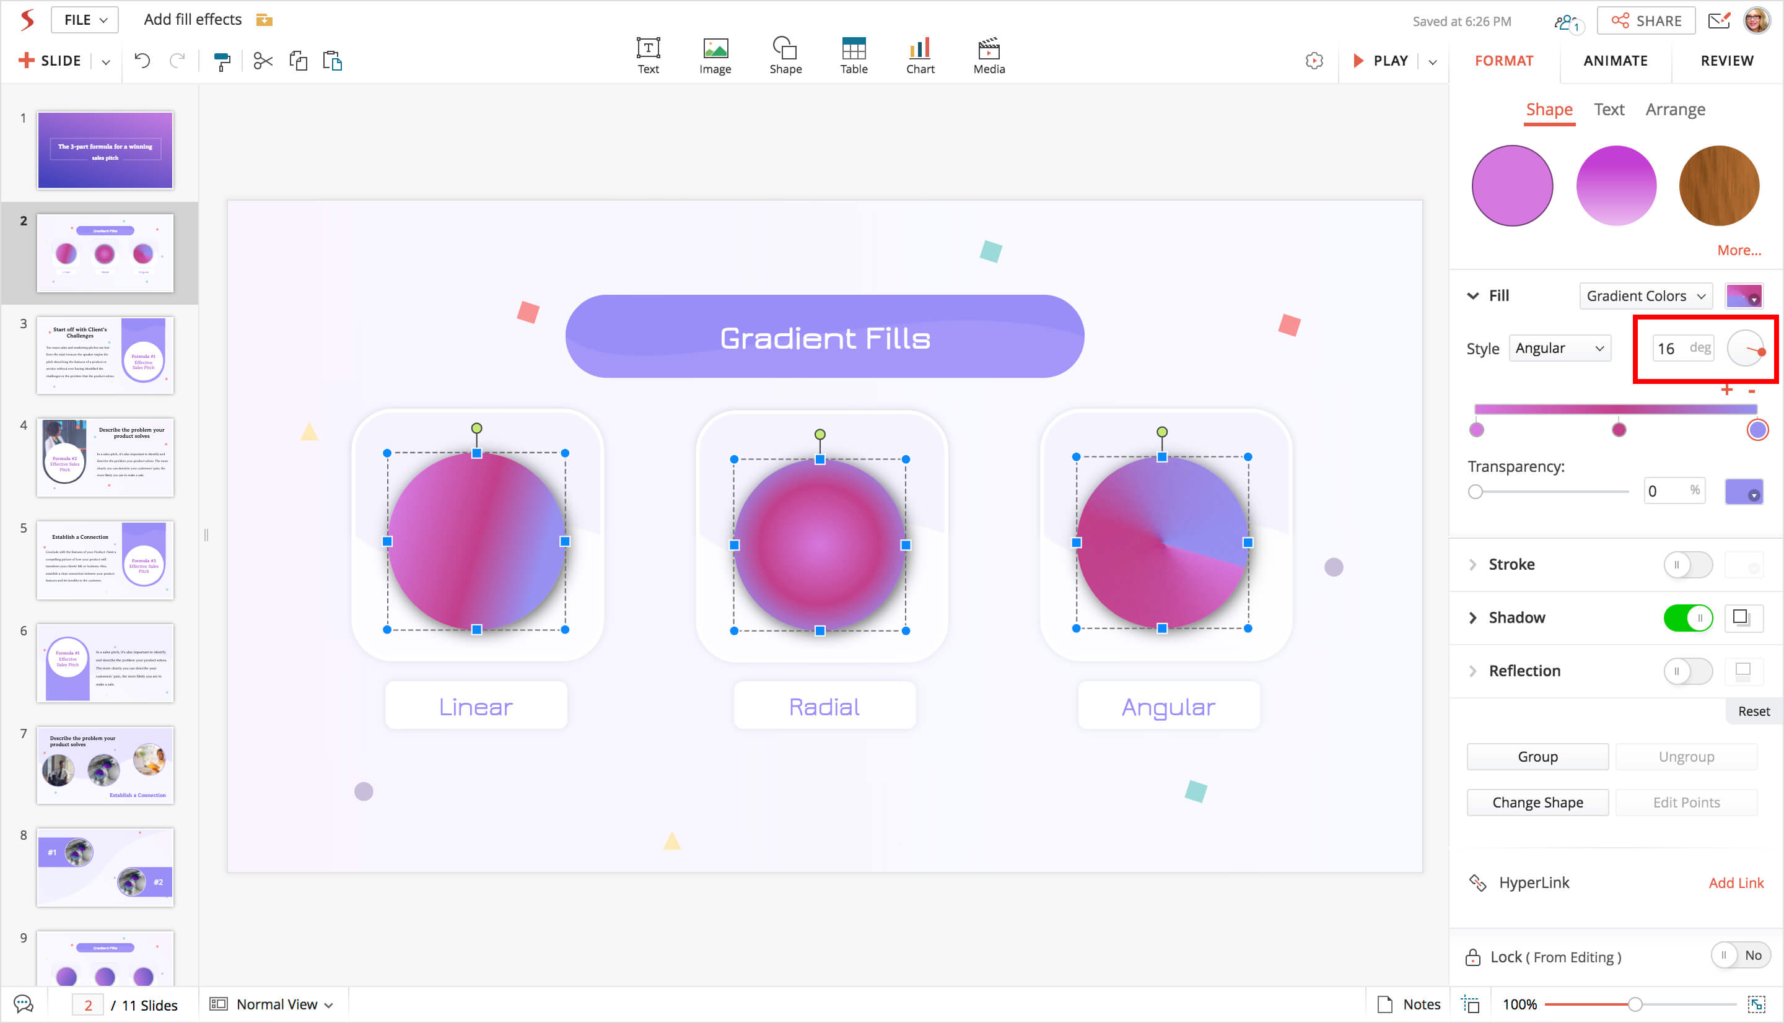Click the format painter icon
Image resolution: width=1784 pixels, height=1023 pixels.
pyautogui.click(x=222, y=62)
